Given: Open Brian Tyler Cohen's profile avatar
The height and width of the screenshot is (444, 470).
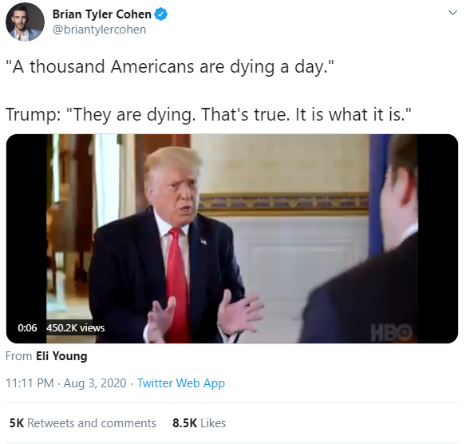Looking at the screenshot, I should 25,22.
